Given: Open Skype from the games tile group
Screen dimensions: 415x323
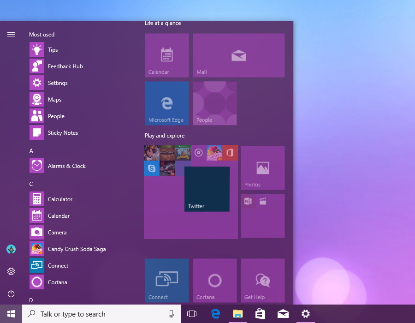Looking at the screenshot, I should 151,168.
